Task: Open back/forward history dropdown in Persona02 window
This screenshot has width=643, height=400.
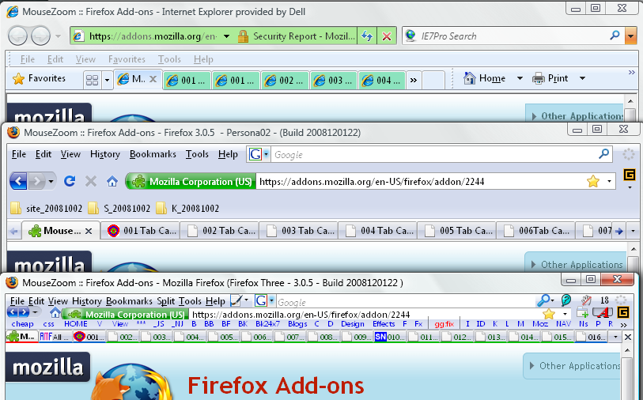Action: point(51,181)
